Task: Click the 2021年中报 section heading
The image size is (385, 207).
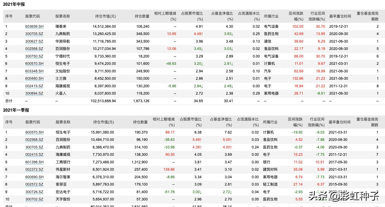Action: pyautogui.click(x=14, y=4)
